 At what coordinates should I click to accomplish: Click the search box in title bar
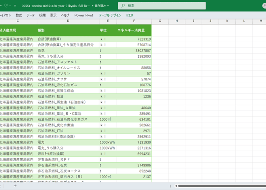(x=162, y=5)
